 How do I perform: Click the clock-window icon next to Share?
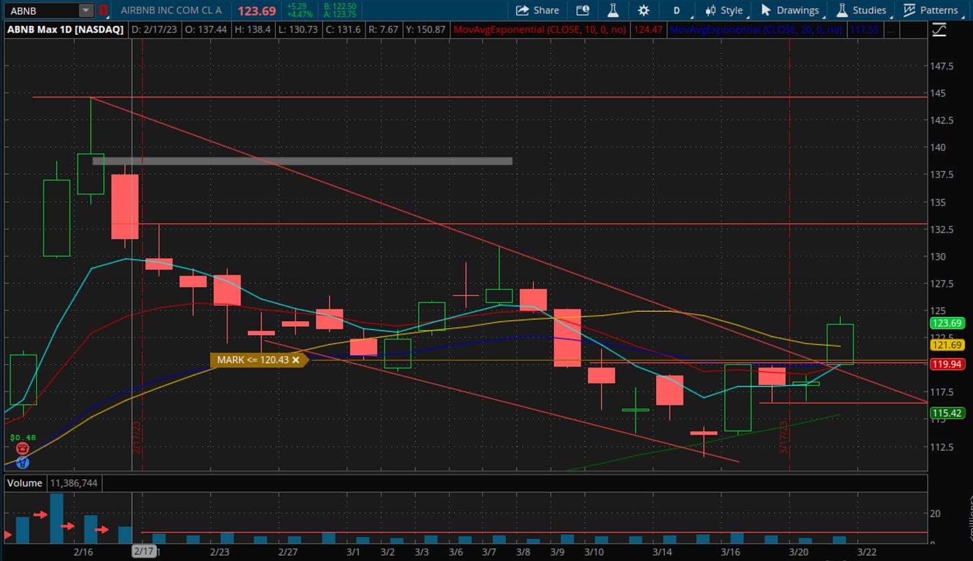tap(582, 10)
